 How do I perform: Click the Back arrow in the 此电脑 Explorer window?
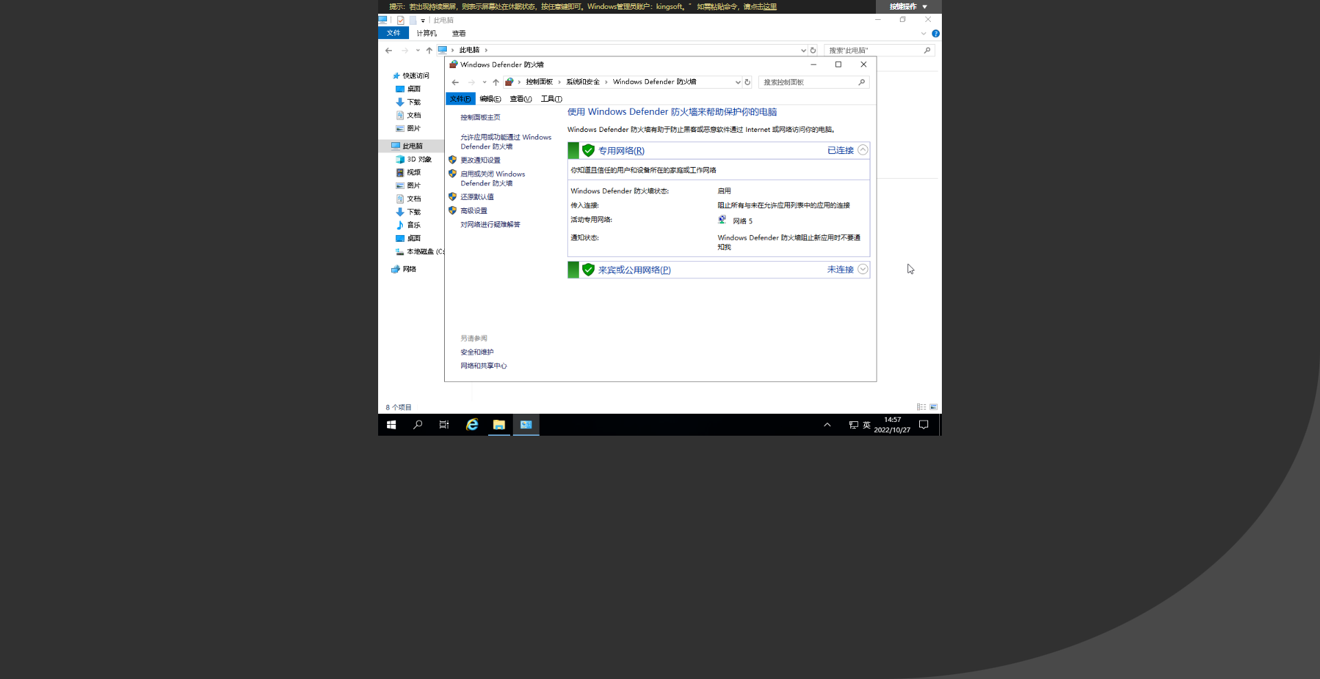388,50
